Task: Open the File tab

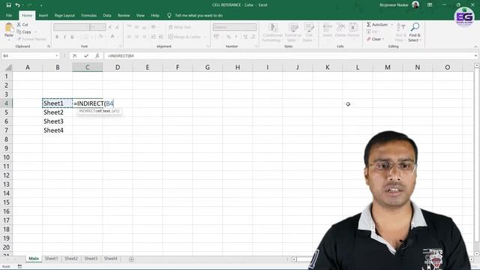Action: pos(9,15)
